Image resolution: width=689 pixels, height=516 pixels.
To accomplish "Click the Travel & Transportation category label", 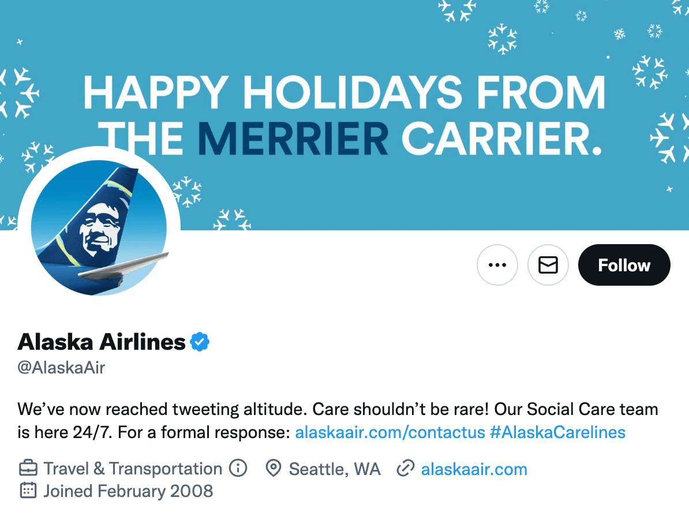I will click(x=133, y=469).
